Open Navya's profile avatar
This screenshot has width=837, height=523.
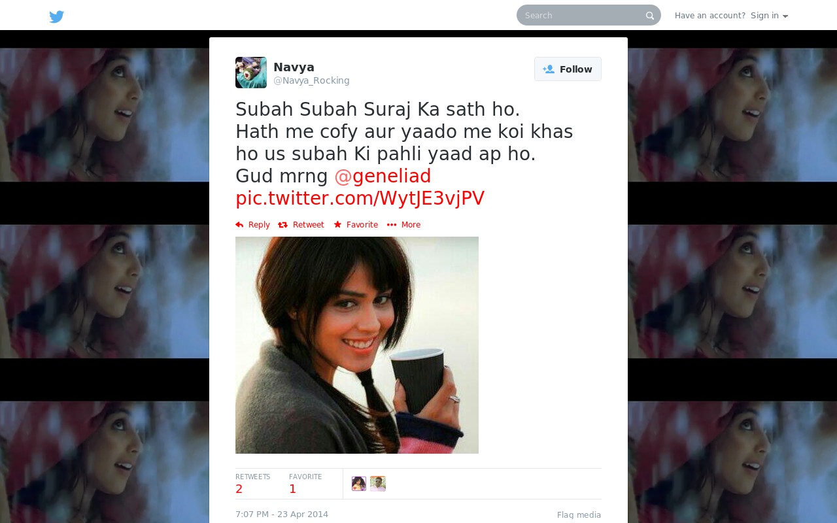click(251, 73)
